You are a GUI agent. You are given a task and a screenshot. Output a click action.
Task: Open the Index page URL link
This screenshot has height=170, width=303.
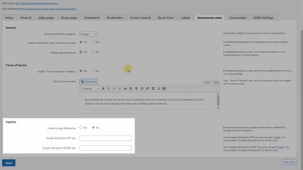click(36, 3)
